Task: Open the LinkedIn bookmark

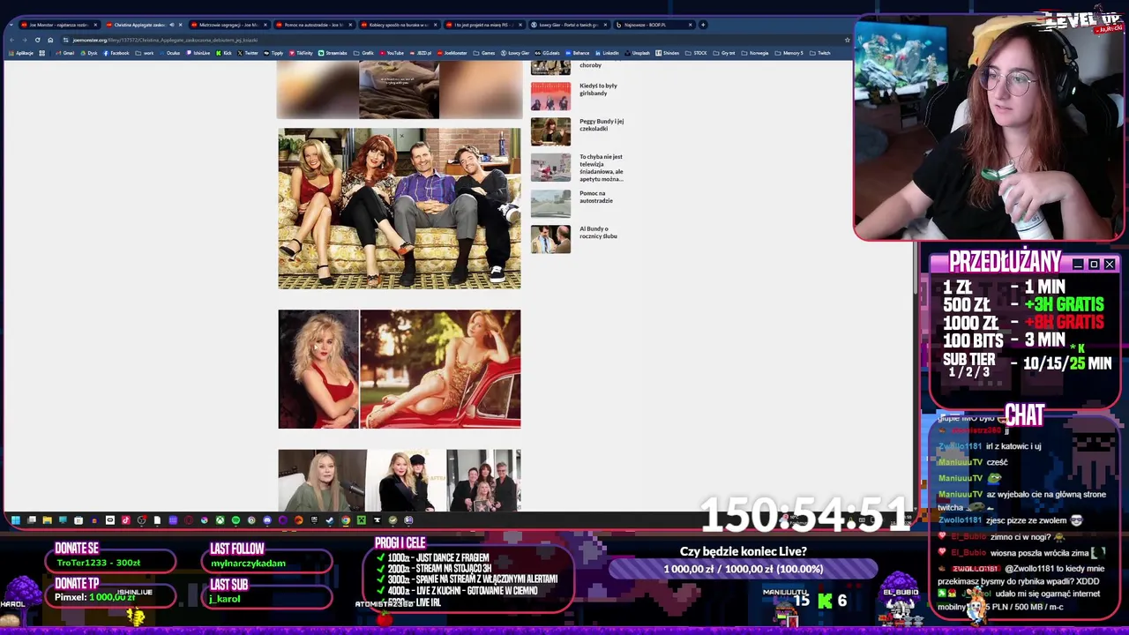Action: tap(605, 53)
